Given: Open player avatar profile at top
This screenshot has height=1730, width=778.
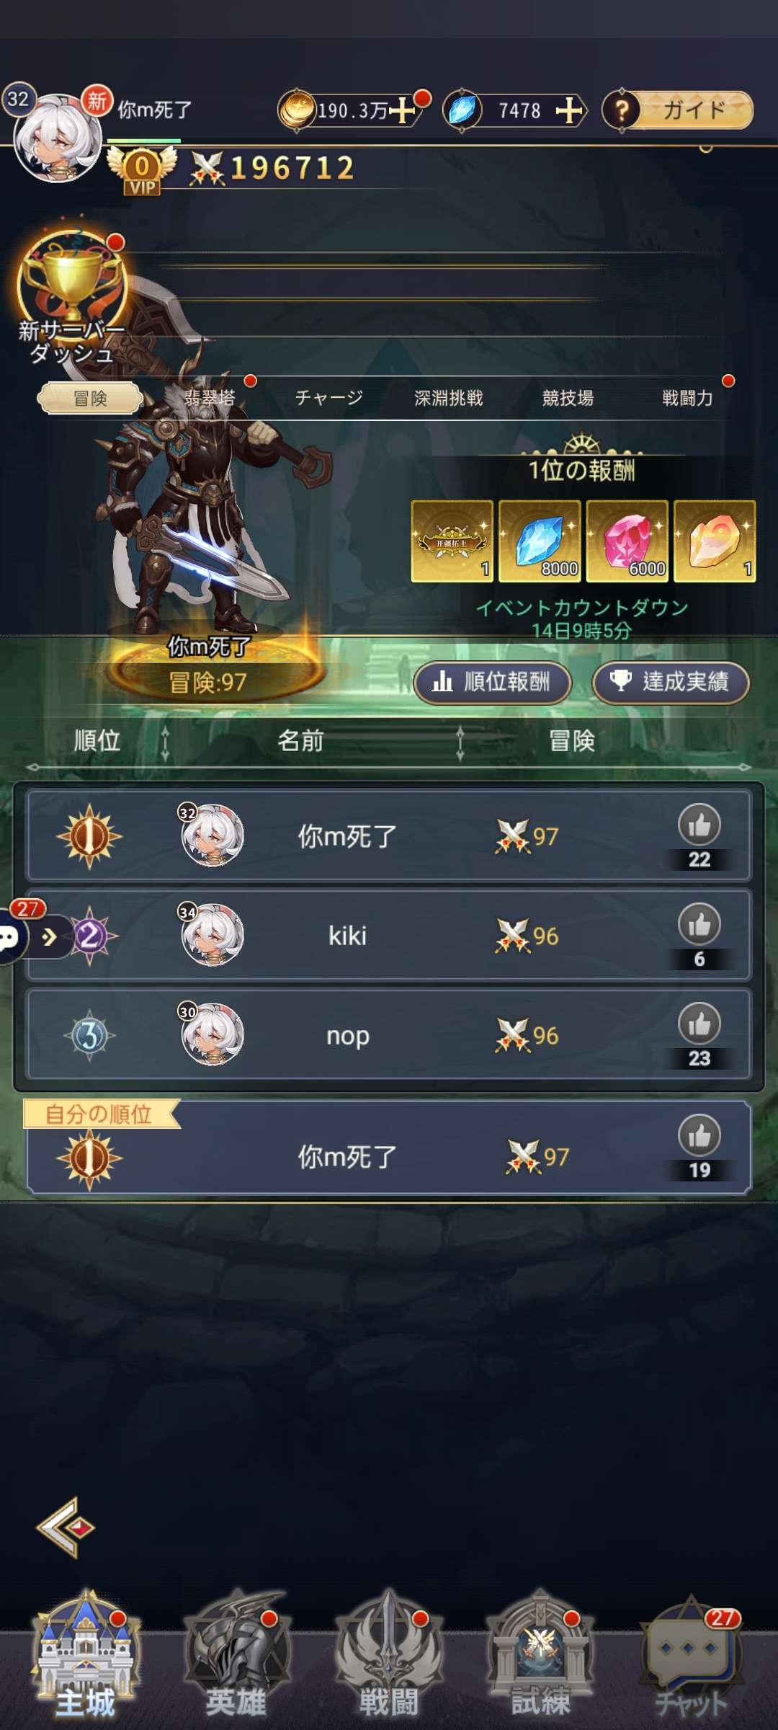Looking at the screenshot, I should pos(58,137).
